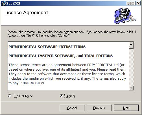
Task: Click the computer and CD setup graphic
Action: click(x=125, y=16)
